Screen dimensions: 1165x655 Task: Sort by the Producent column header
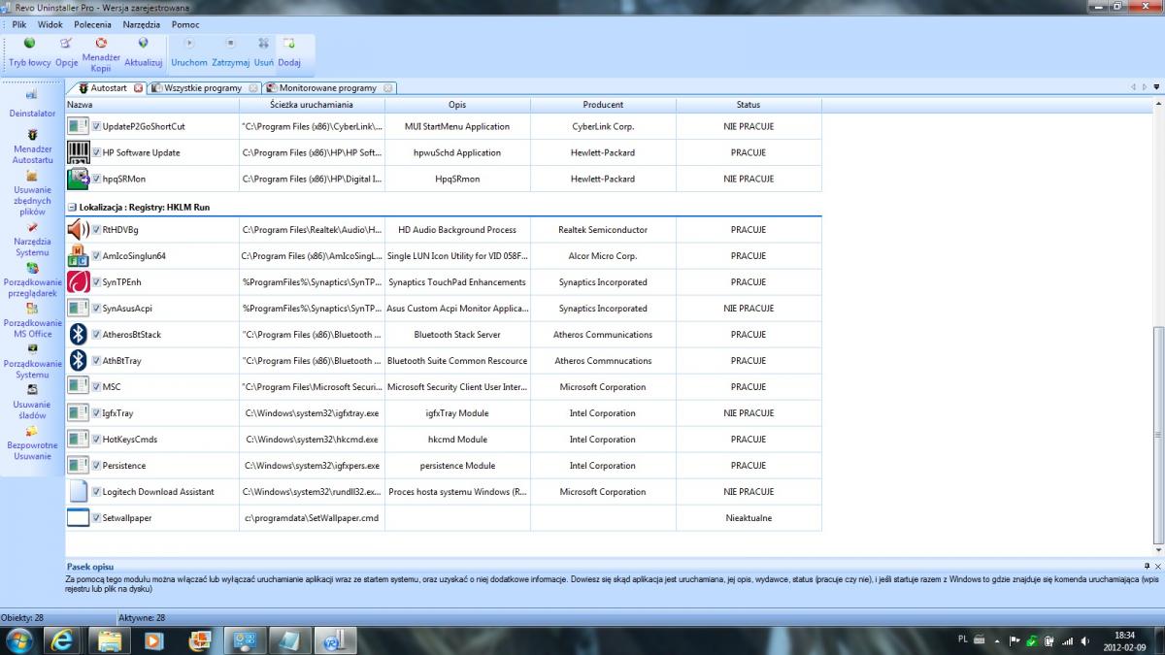click(x=603, y=104)
